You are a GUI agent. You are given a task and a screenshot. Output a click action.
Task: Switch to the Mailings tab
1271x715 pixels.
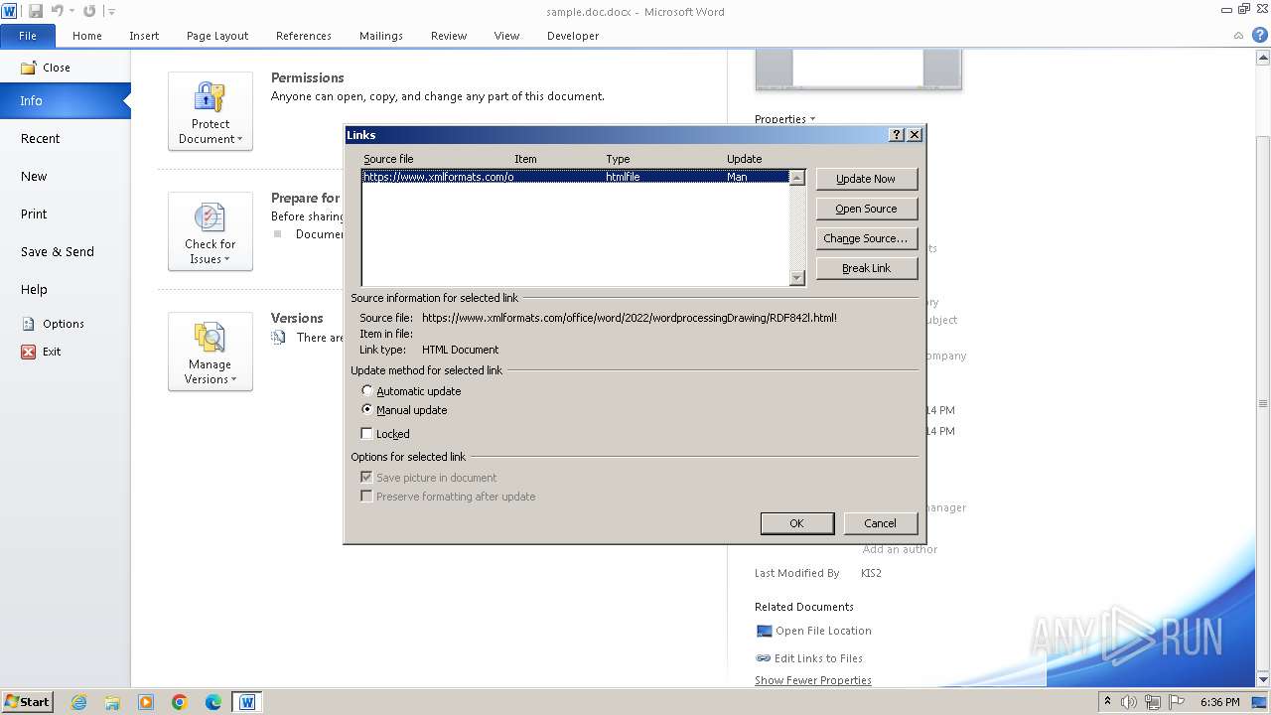coord(381,36)
